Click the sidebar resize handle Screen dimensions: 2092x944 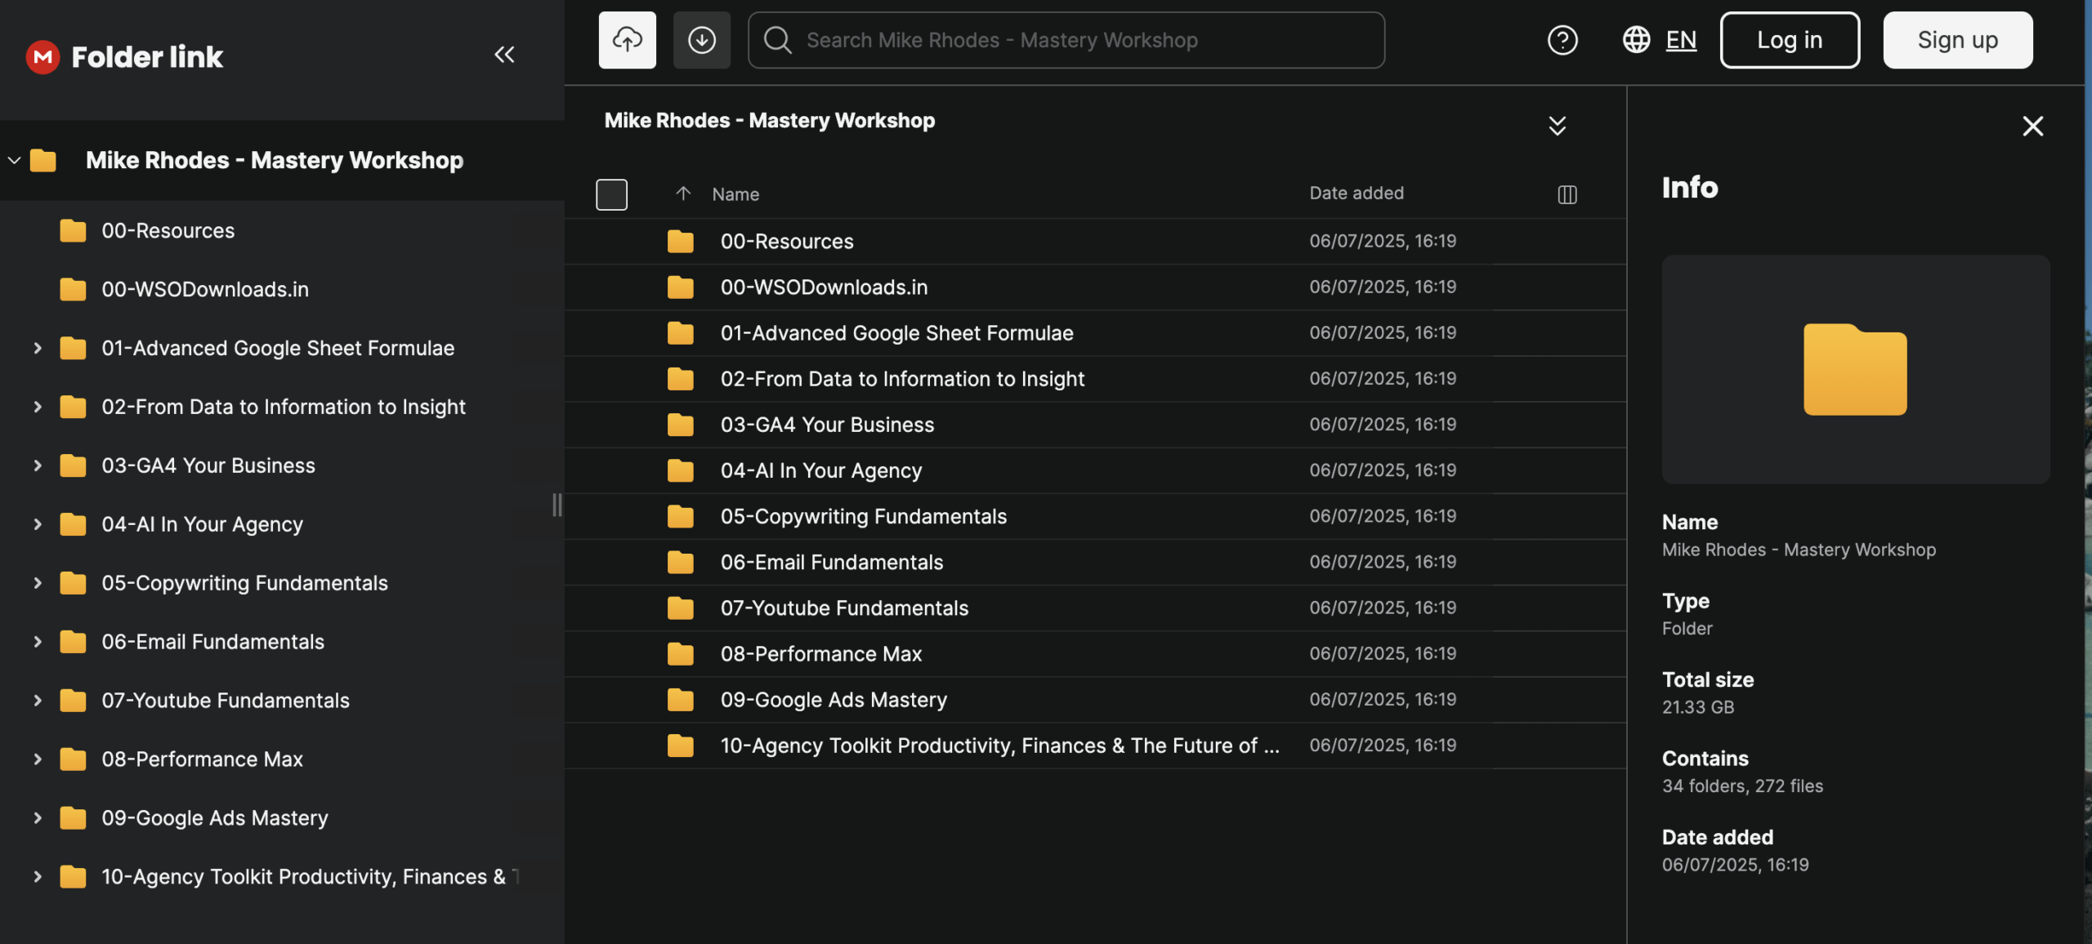tap(557, 505)
